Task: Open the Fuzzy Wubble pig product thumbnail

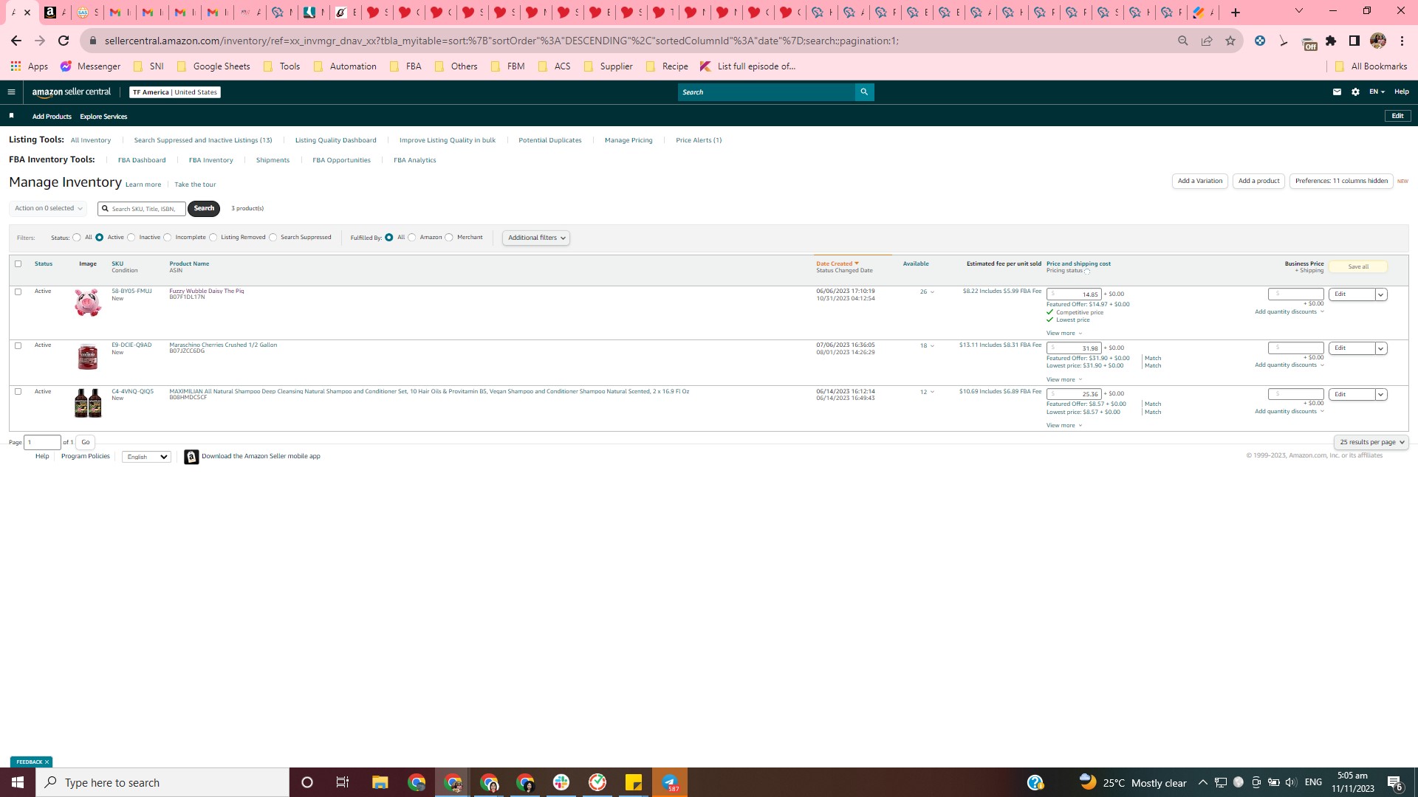Action: point(88,303)
